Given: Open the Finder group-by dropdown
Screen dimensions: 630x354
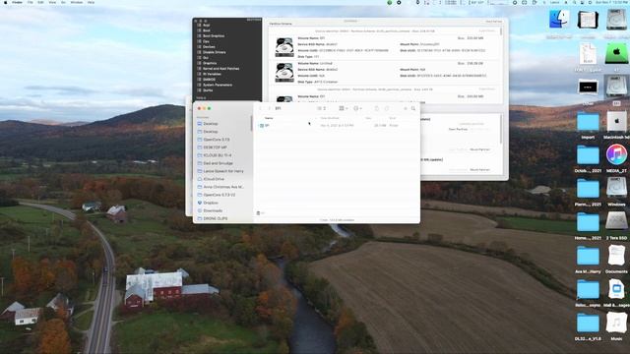Looking at the screenshot, I should pos(344,108).
